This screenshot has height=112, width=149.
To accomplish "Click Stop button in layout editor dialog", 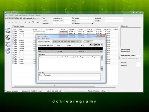I will (x=93, y=45).
